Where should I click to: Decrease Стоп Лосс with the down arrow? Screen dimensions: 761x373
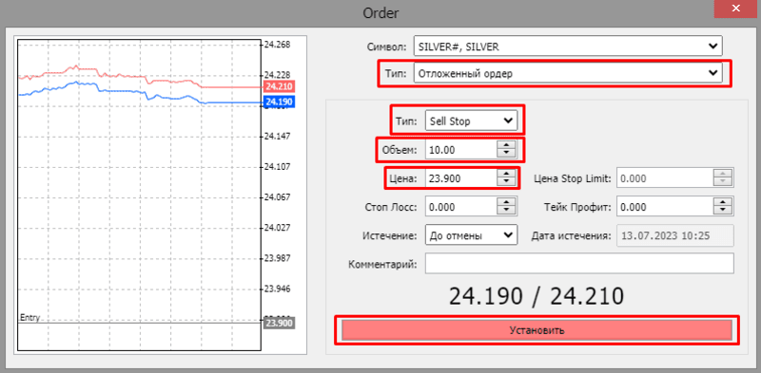point(506,212)
